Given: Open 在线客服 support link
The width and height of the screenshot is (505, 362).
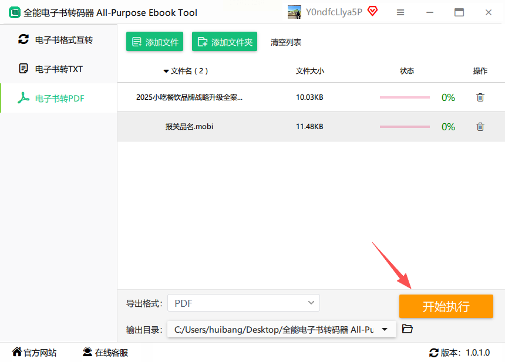Looking at the screenshot, I should [x=105, y=353].
